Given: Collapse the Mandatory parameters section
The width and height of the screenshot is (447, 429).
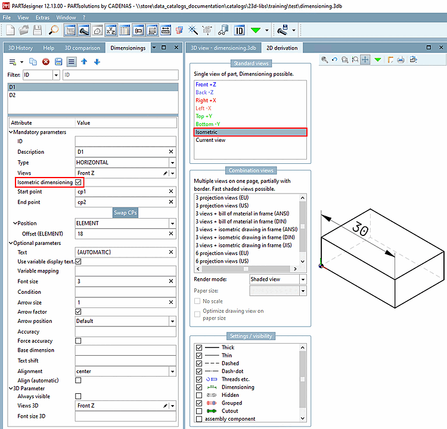Looking at the screenshot, I should tap(11, 132).
